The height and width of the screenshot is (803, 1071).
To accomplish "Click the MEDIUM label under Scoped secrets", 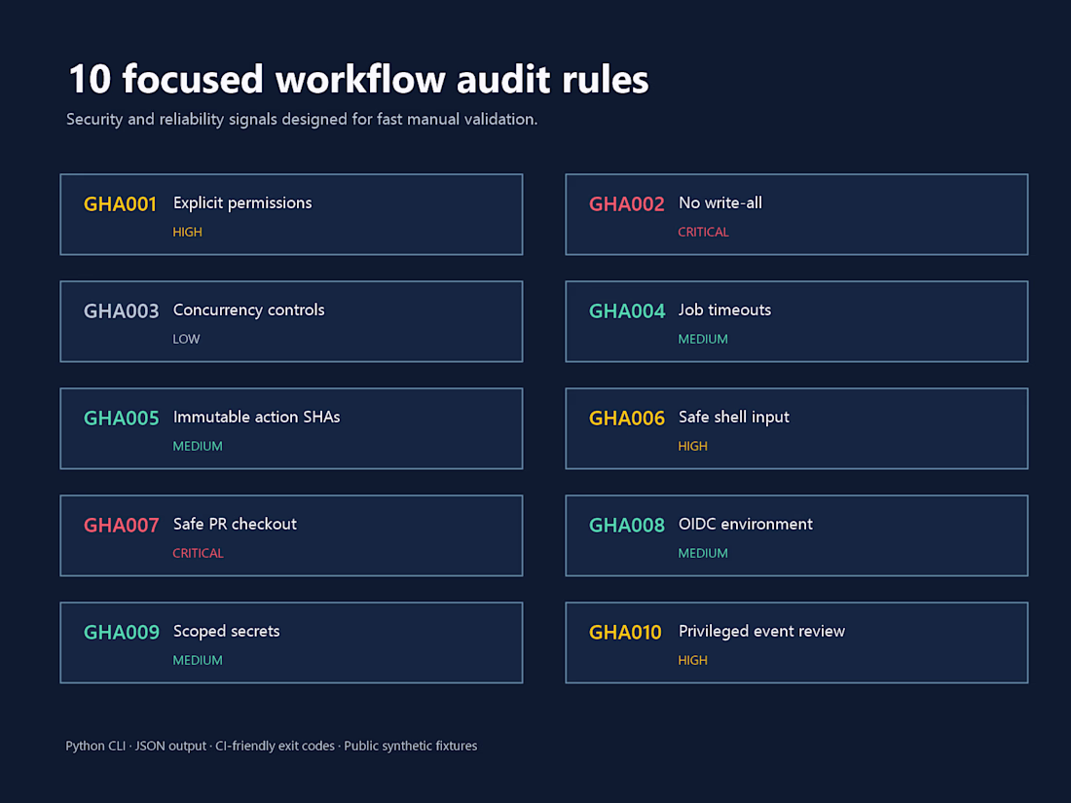I will pos(198,661).
